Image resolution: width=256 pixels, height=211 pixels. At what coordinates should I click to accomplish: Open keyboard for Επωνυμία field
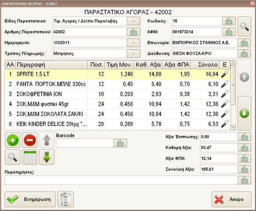(244, 43)
